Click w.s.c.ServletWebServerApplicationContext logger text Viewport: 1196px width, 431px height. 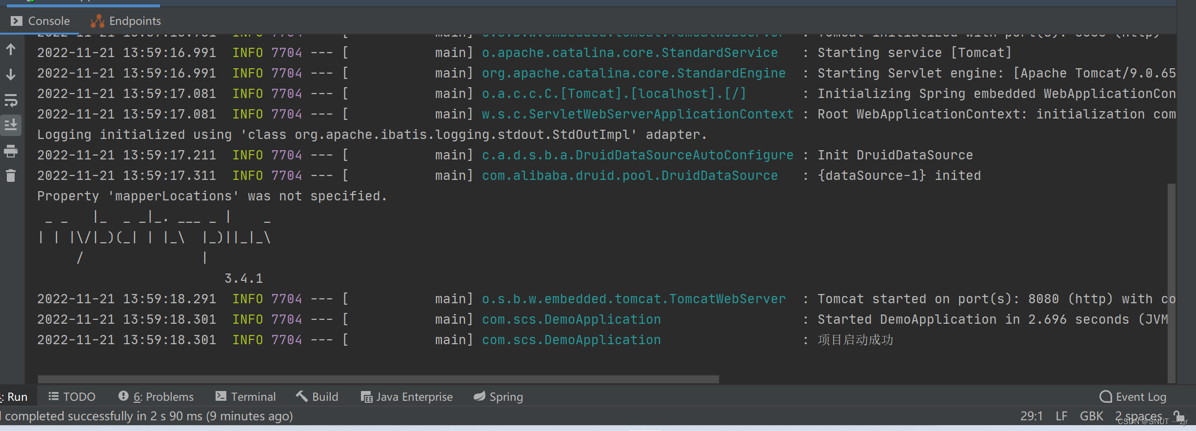click(x=638, y=114)
